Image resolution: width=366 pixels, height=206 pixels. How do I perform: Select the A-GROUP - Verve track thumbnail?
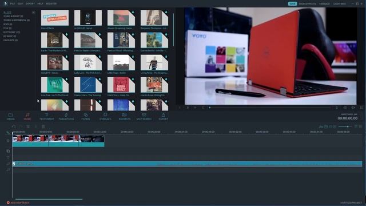coord(88,18)
